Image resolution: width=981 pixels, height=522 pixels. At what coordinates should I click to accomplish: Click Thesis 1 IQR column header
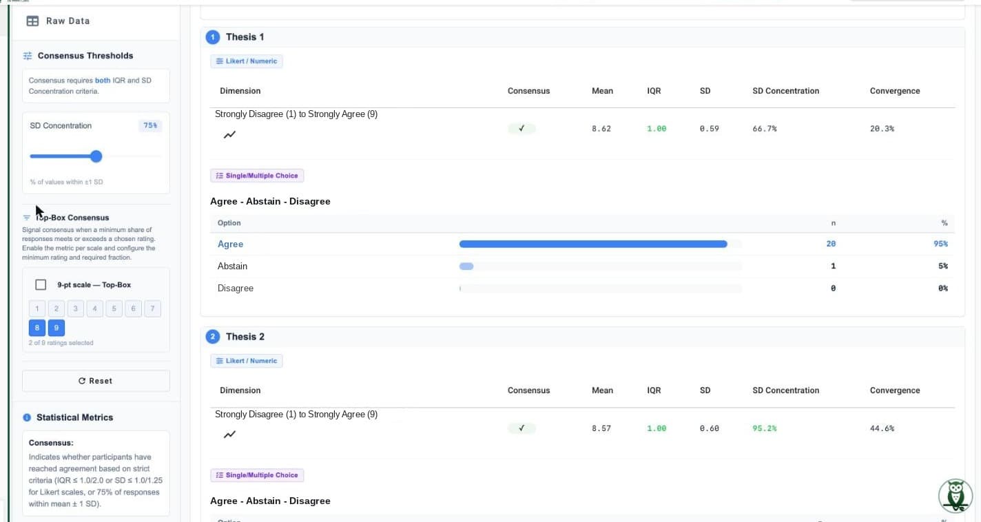(654, 91)
